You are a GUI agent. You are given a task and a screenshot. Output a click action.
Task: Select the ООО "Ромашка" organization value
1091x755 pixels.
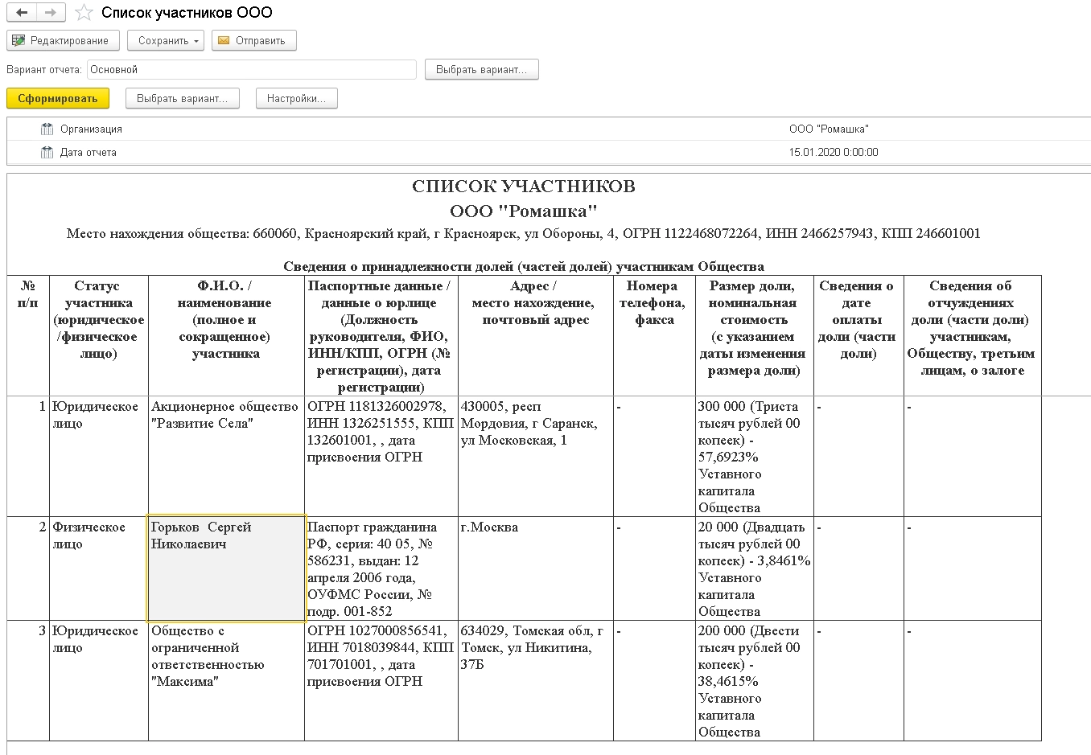[829, 129]
